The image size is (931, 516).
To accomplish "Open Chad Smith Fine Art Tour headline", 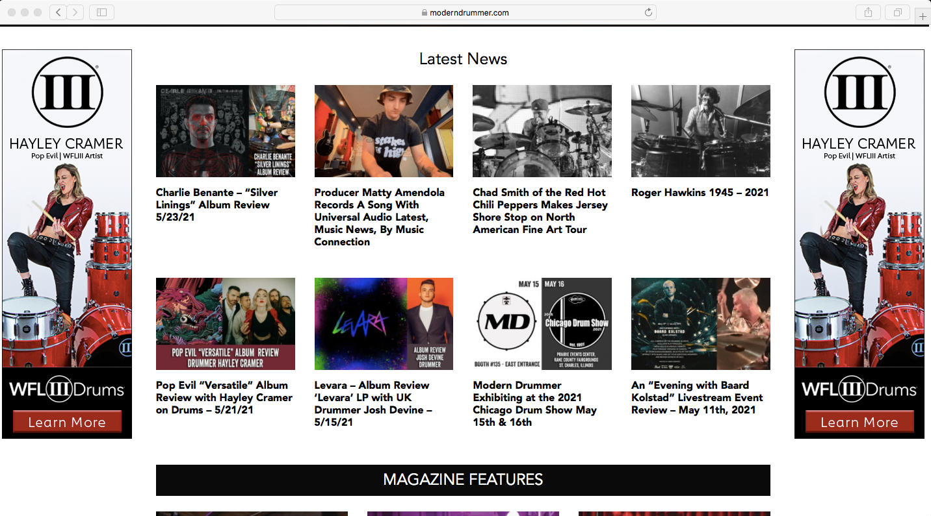I will (x=540, y=211).
